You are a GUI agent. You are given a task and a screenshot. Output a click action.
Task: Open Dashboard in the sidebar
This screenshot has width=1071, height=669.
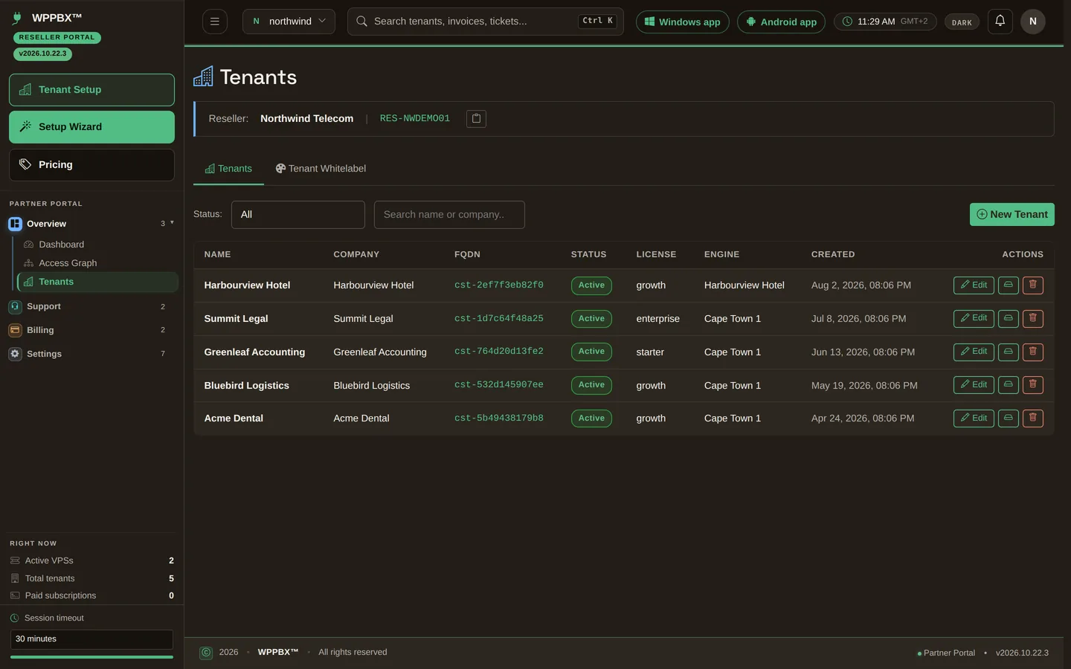[61, 245]
